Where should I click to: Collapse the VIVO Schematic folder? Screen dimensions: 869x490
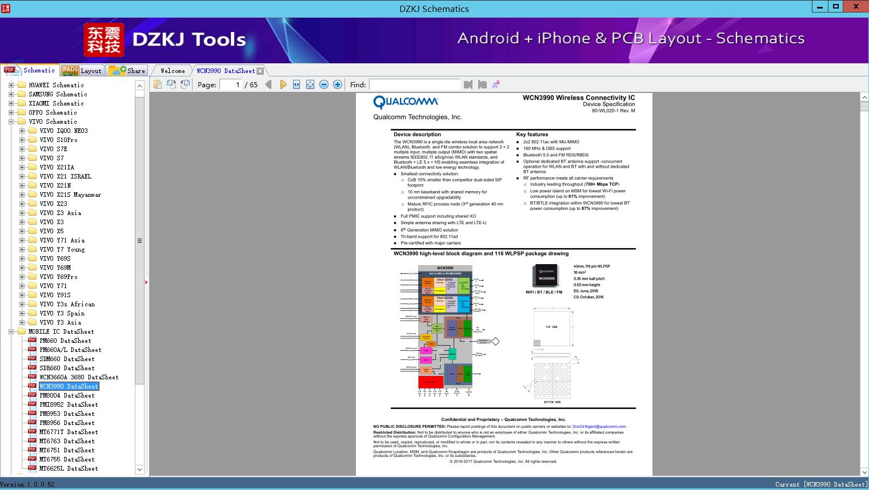coord(11,122)
